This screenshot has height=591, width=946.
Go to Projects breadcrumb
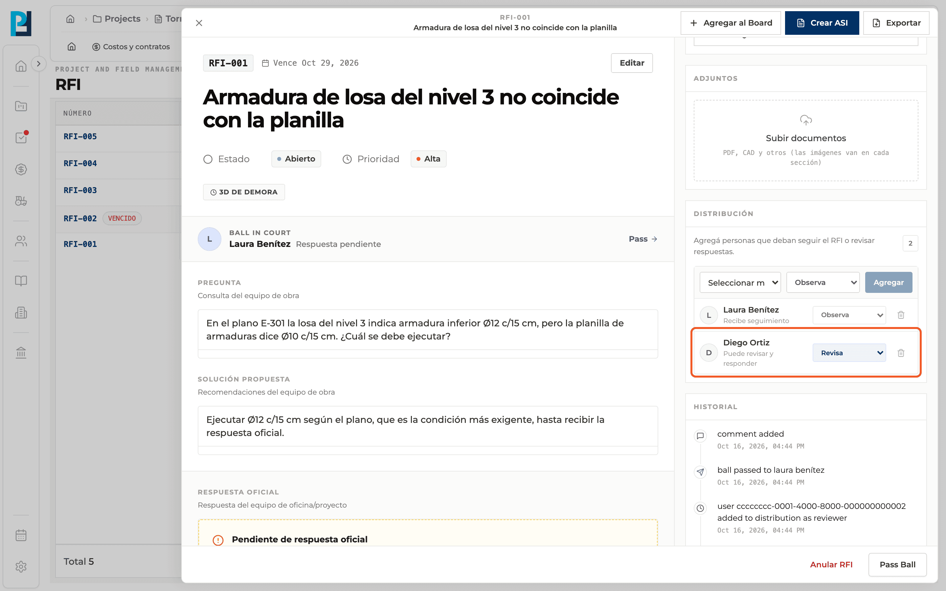[x=117, y=19]
